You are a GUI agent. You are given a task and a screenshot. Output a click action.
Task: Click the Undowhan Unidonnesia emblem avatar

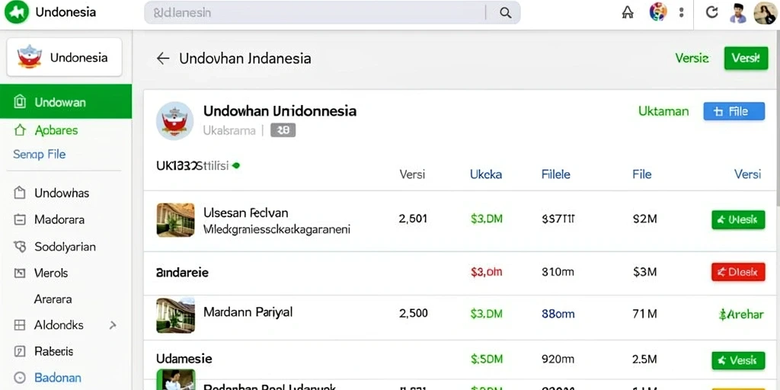point(174,121)
